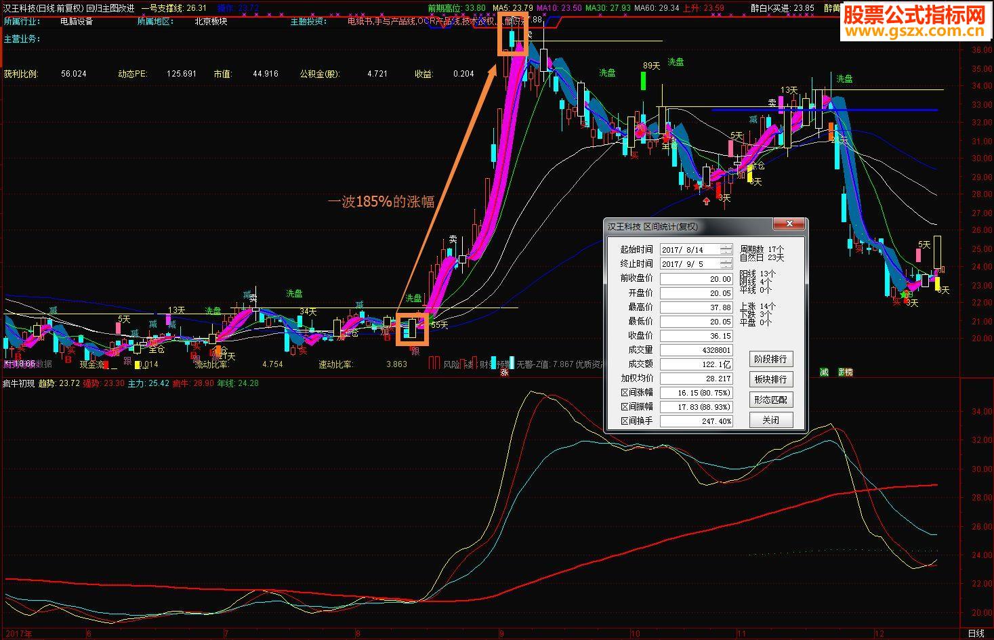Increase the 终止时间 date with up spinner
This screenshot has height=640, width=994.
(x=726, y=261)
